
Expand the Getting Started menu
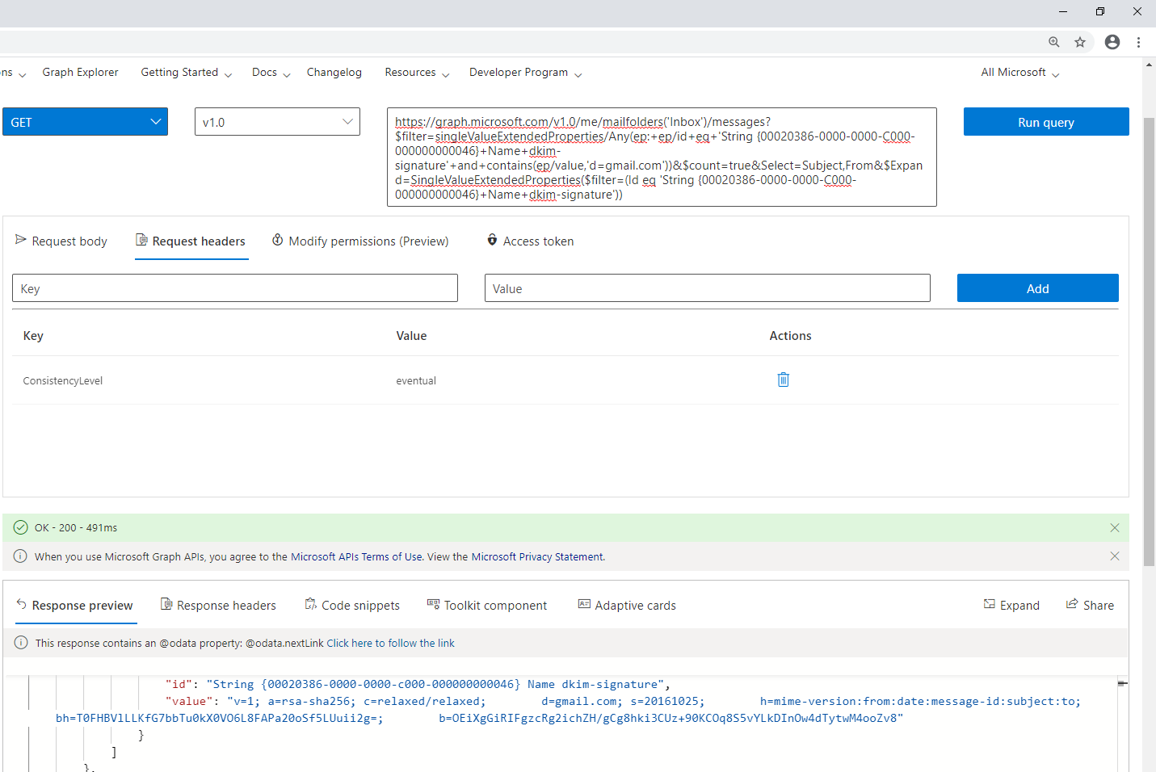tap(187, 73)
